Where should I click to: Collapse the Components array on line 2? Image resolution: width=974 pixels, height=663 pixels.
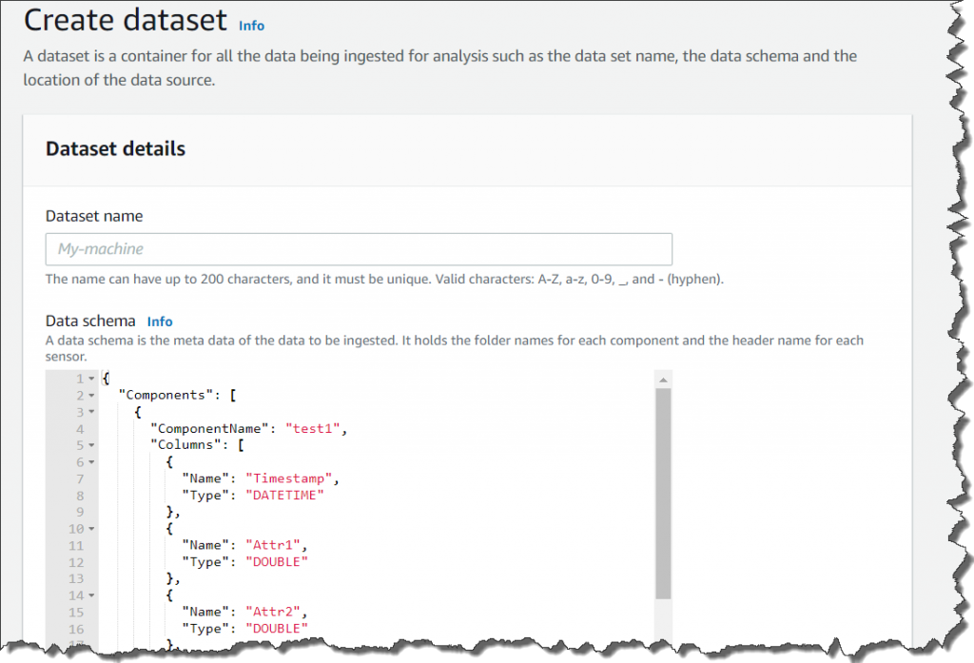[90, 395]
